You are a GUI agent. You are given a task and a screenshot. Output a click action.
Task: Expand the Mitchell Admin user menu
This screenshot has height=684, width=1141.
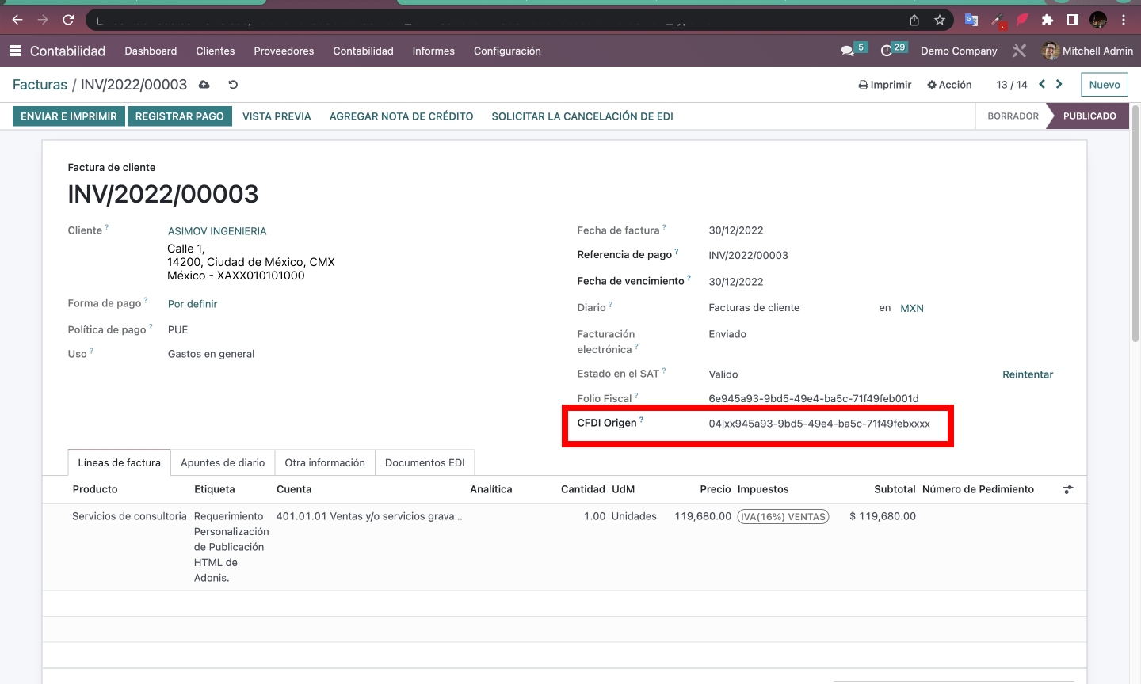(1088, 51)
